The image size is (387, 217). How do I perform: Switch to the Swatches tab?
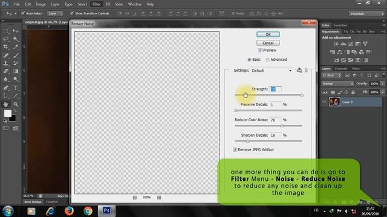(x=340, y=25)
